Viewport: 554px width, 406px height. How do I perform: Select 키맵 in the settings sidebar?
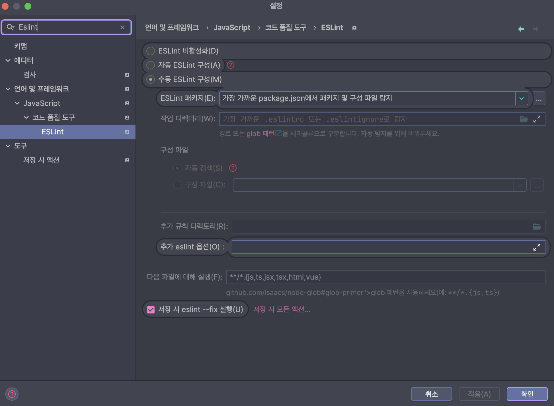[20, 46]
